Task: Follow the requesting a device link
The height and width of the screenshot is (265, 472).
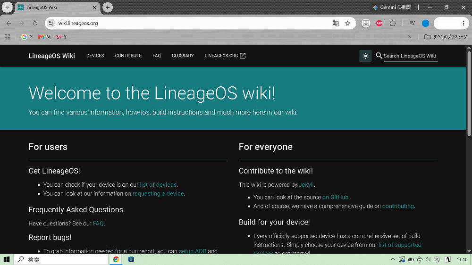Action: point(158,194)
